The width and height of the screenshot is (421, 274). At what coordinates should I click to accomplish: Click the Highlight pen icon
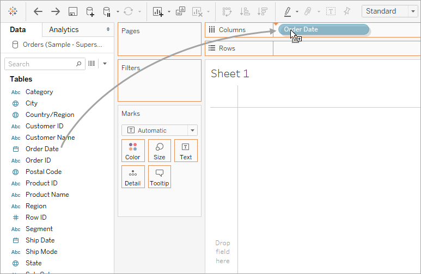[x=288, y=11]
